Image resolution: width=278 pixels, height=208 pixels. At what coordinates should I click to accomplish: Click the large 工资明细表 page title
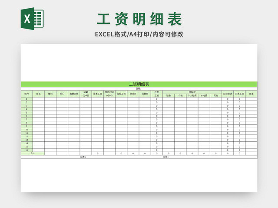click(139, 19)
